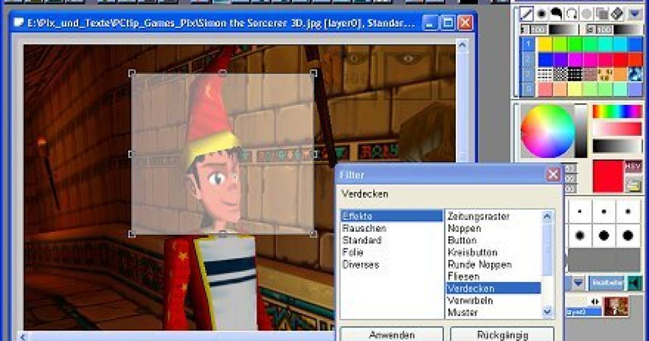Choose the middle large brush tip
The width and height of the screenshot is (649, 341).
(x=604, y=235)
